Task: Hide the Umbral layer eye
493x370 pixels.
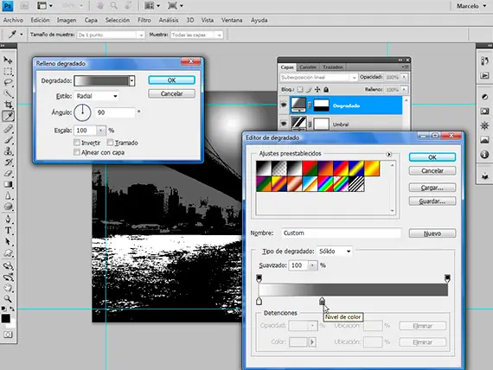Action: coord(284,124)
